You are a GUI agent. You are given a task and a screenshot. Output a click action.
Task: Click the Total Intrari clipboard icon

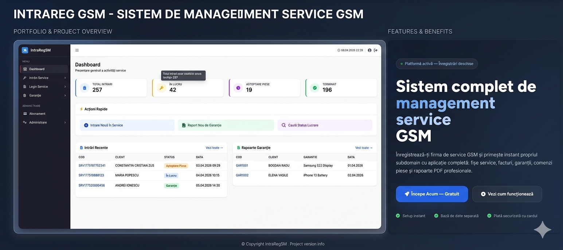[x=85, y=88]
